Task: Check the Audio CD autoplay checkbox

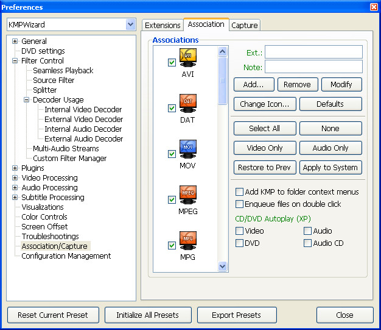Action: [x=307, y=243]
